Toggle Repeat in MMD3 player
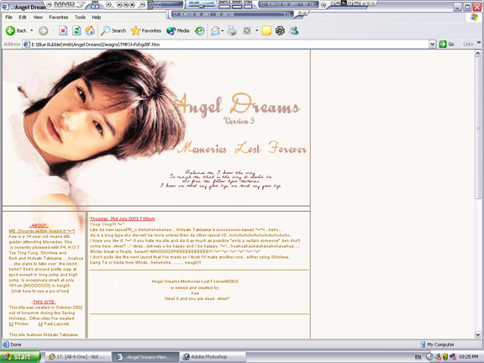This screenshot has height=363, width=484. 237,7
